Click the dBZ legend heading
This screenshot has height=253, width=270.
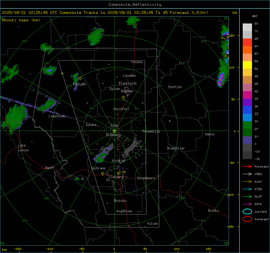(254, 16)
